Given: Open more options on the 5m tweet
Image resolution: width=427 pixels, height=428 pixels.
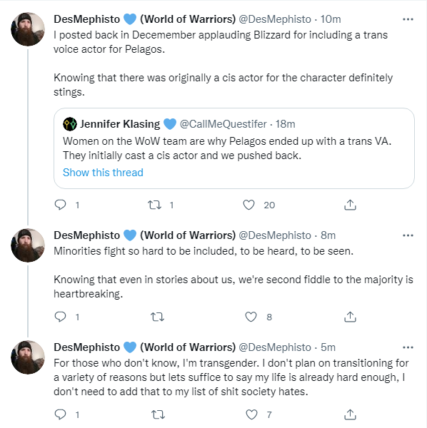Looking at the screenshot, I should tap(408, 347).
